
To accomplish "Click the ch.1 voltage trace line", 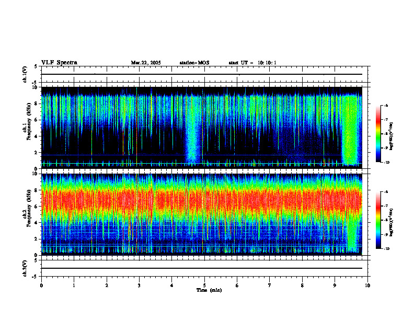I will point(202,74).
